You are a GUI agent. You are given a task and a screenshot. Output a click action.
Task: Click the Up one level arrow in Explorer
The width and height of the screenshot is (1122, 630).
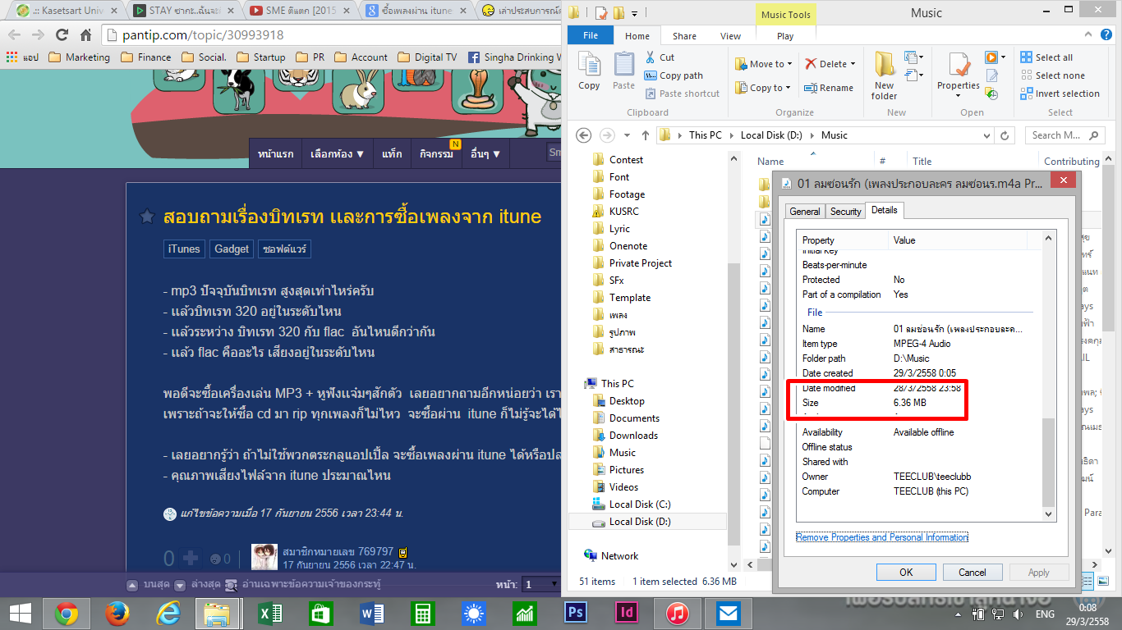[646, 135]
